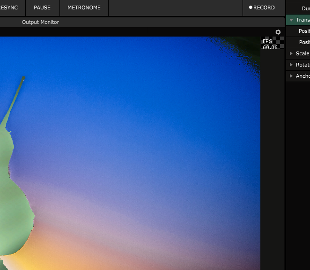Image resolution: width=310 pixels, height=270 pixels.
Task: Click the Duration parameter row
Action: (305, 8)
